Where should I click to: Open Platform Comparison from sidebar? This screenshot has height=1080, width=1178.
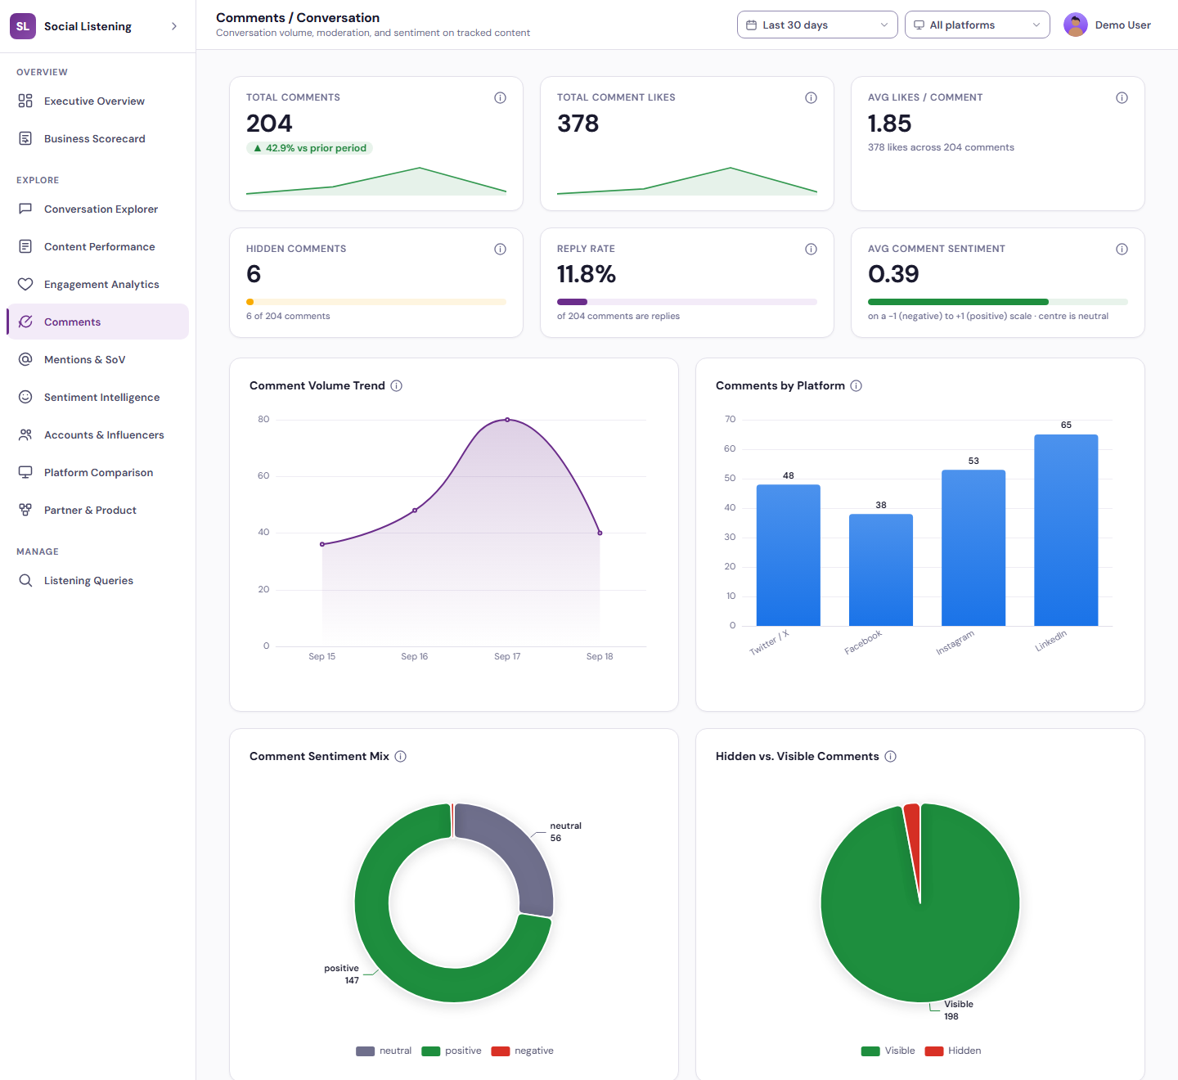tap(97, 472)
